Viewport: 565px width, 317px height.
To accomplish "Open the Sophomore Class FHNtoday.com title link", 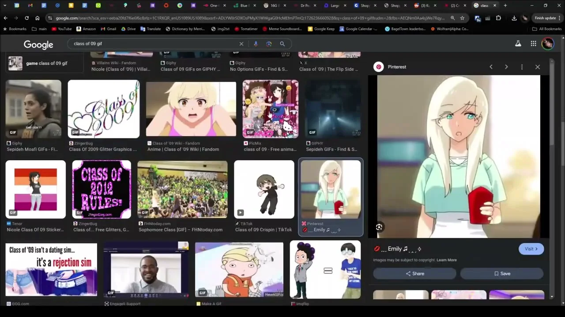I will tap(181, 230).
